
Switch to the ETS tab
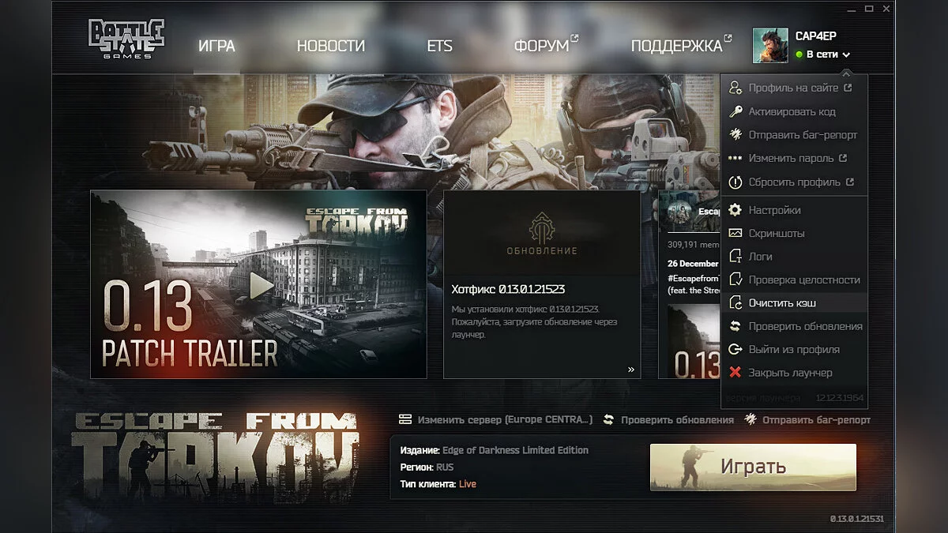pos(439,46)
